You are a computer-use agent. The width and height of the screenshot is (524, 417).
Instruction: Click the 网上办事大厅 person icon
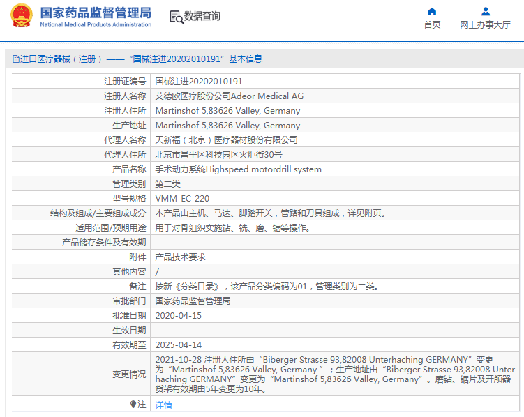[485, 11]
